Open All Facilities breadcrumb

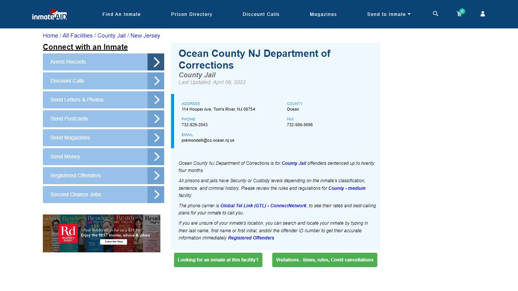(x=77, y=36)
